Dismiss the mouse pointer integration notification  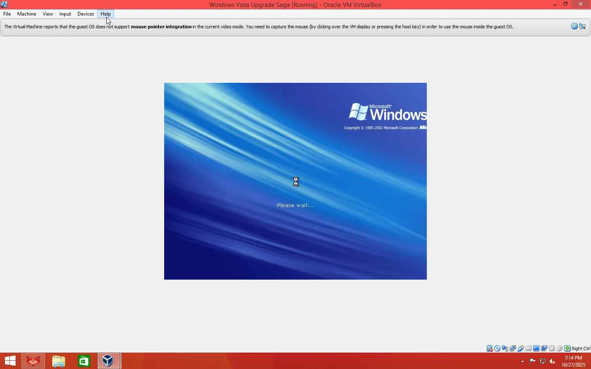click(574, 26)
